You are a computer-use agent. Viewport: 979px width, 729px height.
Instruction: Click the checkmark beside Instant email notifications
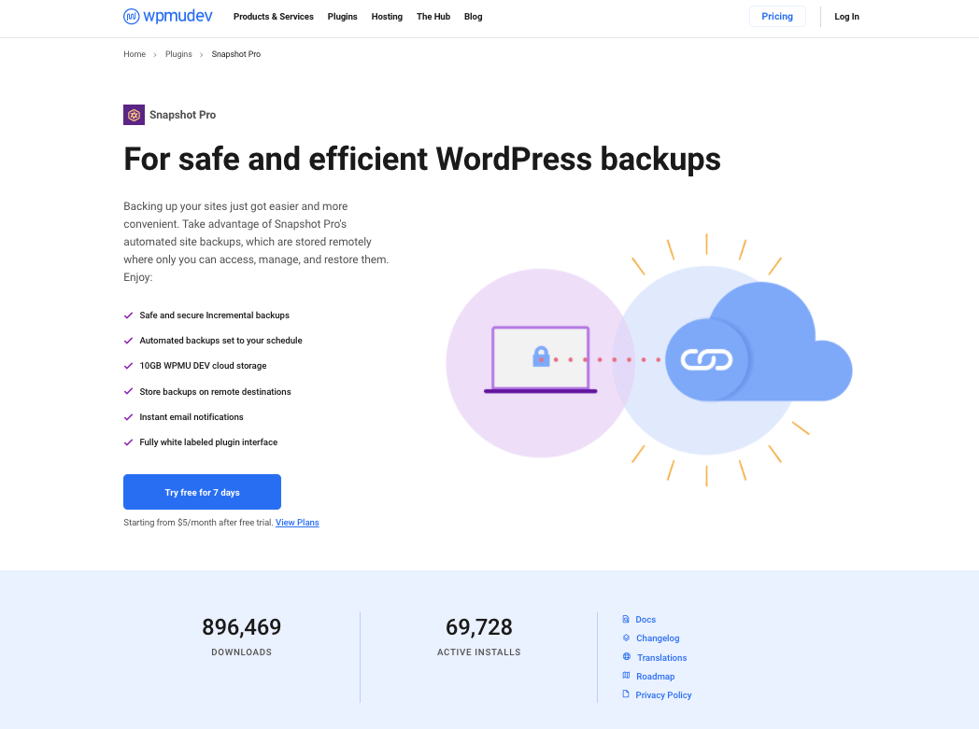click(x=128, y=416)
